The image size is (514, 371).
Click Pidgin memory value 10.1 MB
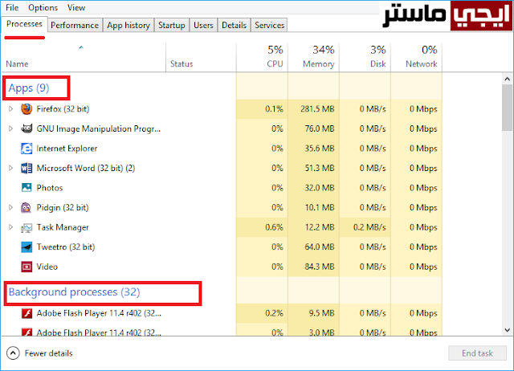[320, 207]
